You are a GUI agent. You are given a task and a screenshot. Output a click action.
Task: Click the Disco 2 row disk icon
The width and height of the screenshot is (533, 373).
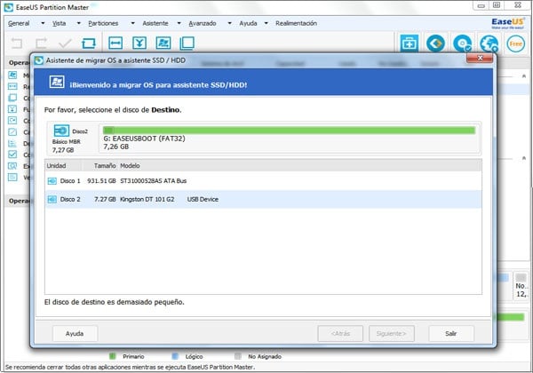tap(52, 200)
